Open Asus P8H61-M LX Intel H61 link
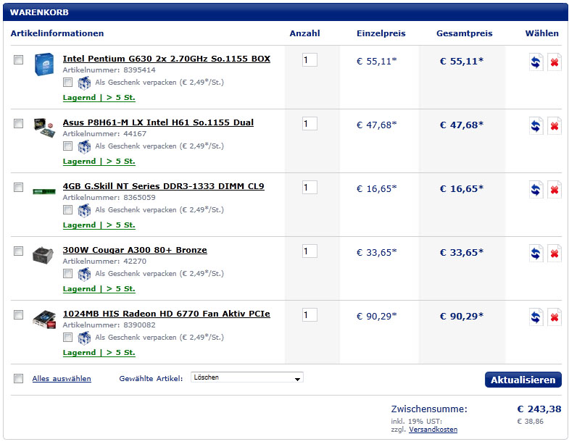The image size is (569, 447). [x=158, y=122]
